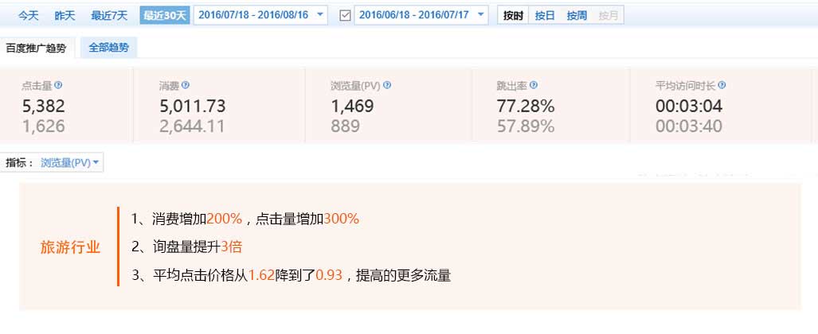
Task: Select the 昨天 time range
Action: coord(65,15)
